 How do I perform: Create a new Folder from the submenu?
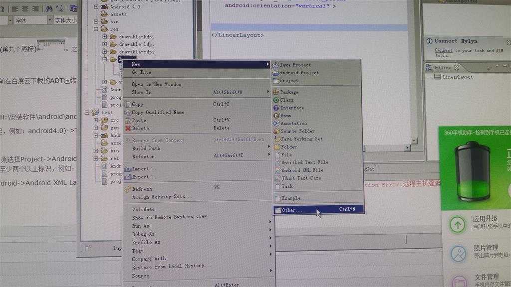pos(317,147)
